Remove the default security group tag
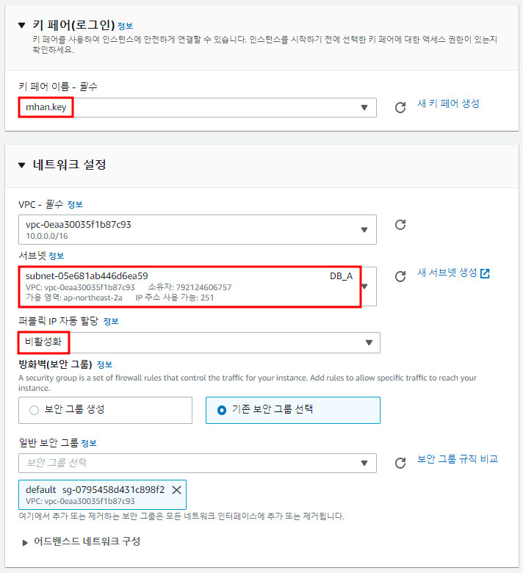Image resolution: width=523 pixels, height=573 pixels. [x=176, y=490]
